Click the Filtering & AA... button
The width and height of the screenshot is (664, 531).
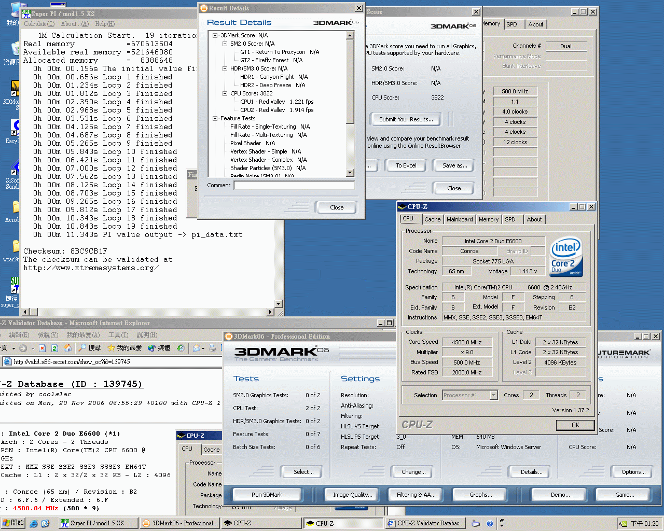point(416,495)
